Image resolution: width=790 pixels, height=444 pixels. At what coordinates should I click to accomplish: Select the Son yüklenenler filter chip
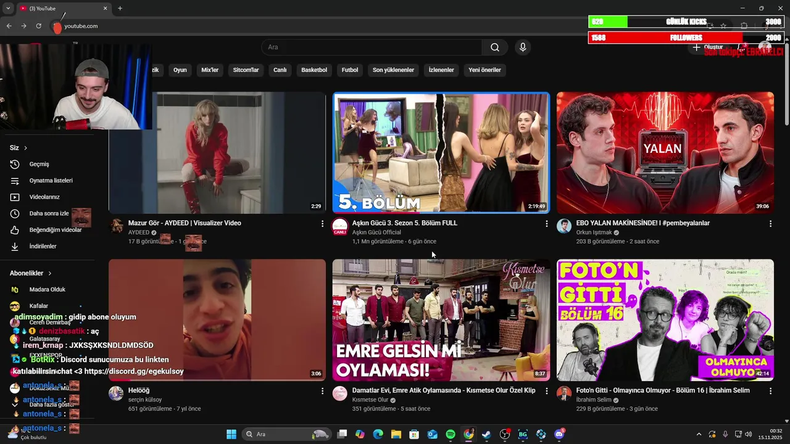393,70
